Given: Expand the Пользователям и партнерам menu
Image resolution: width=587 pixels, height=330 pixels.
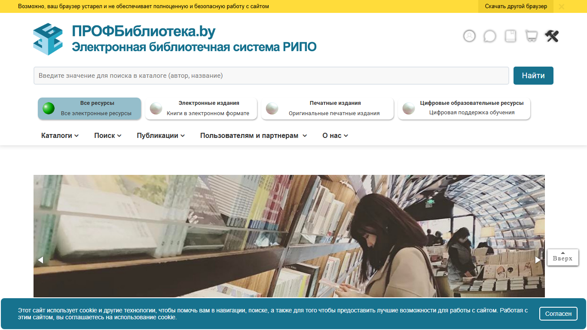Looking at the screenshot, I should (x=254, y=135).
